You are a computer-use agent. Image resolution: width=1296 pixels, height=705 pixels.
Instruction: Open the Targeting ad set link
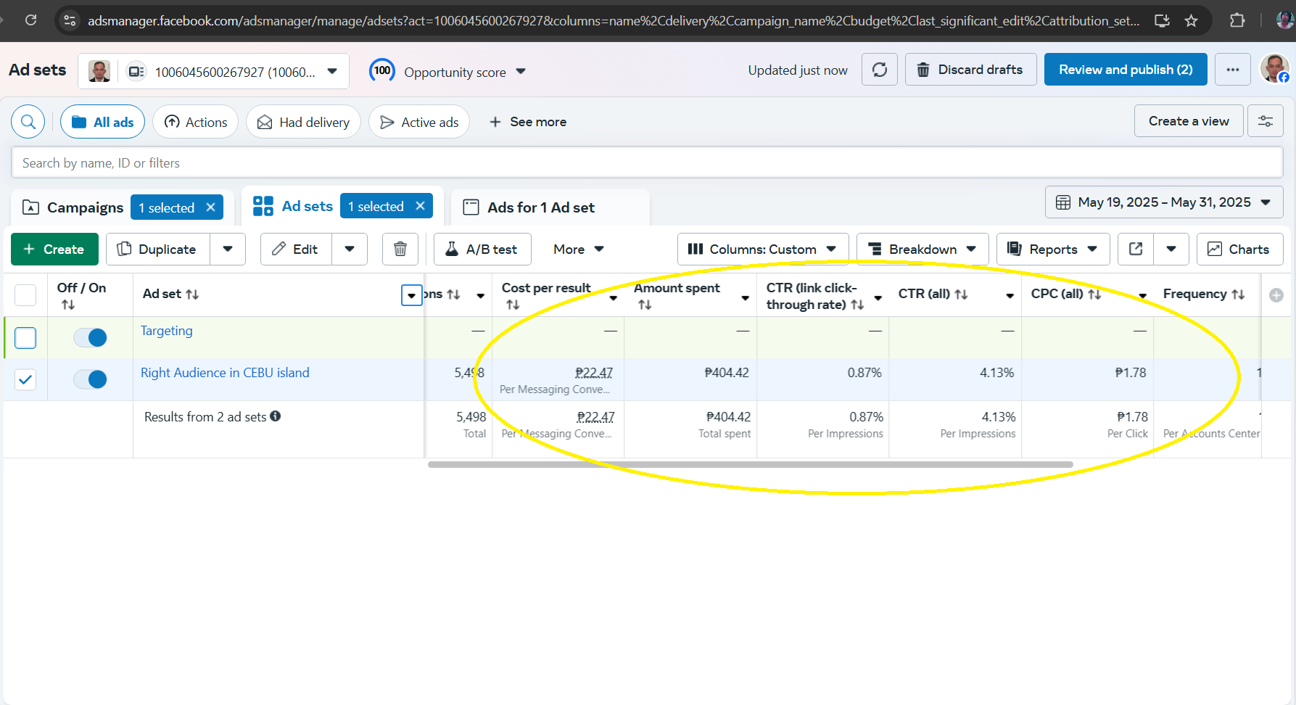pos(167,331)
